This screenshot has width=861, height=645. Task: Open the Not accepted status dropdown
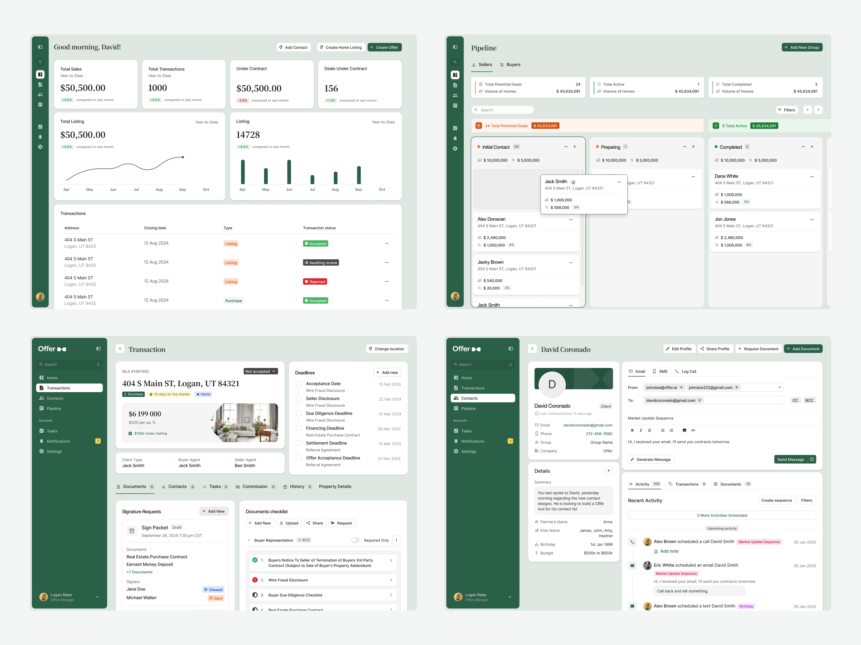pyautogui.click(x=261, y=371)
